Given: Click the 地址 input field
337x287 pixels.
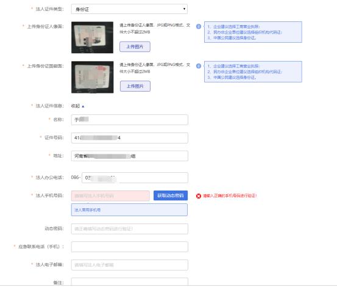Looking at the screenshot, I should click(130, 156).
